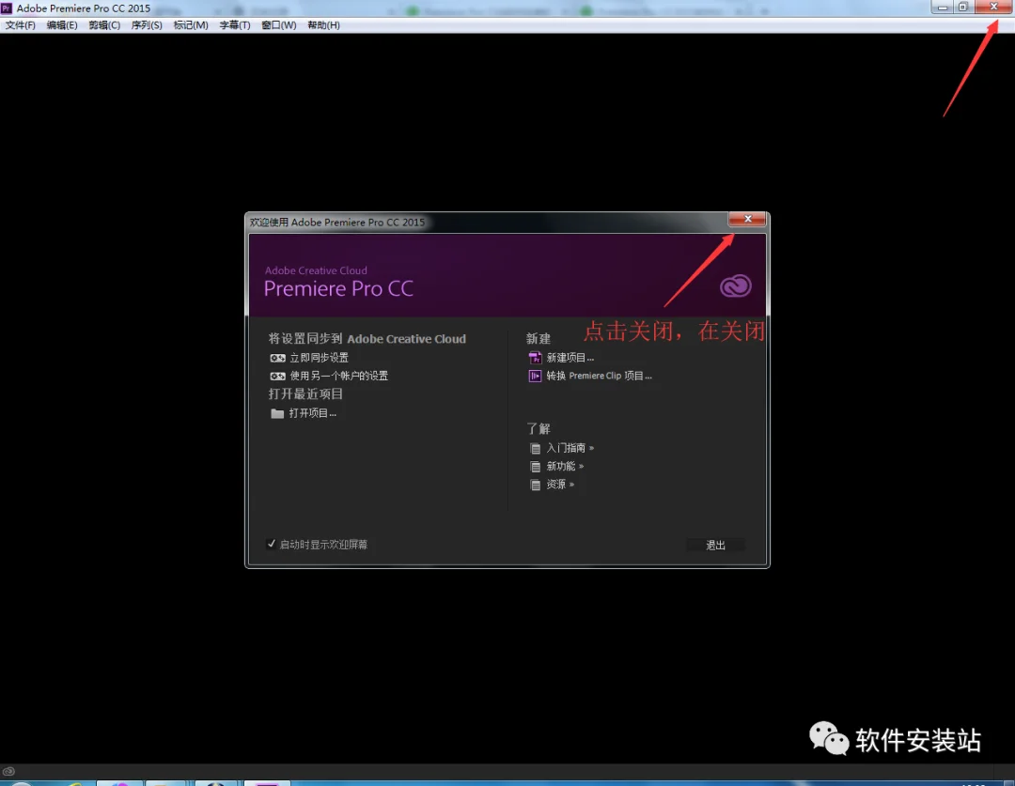Choose 转换 Premiere Clip 项目...
This screenshot has height=786, width=1015.
point(590,376)
